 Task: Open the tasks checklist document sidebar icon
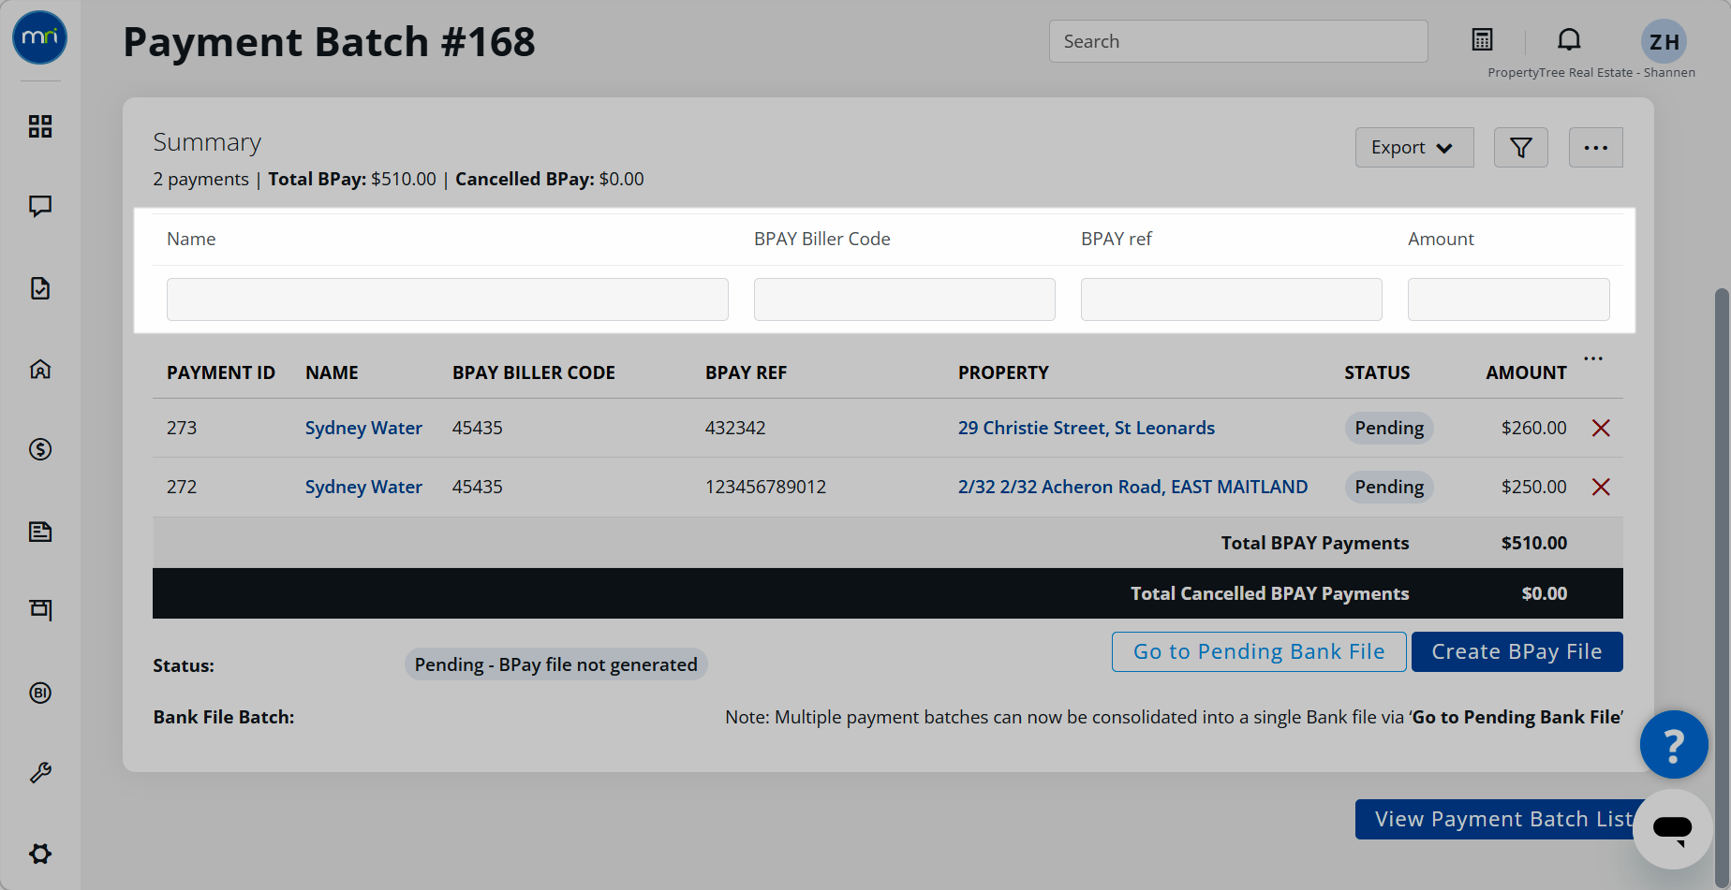click(40, 288)
